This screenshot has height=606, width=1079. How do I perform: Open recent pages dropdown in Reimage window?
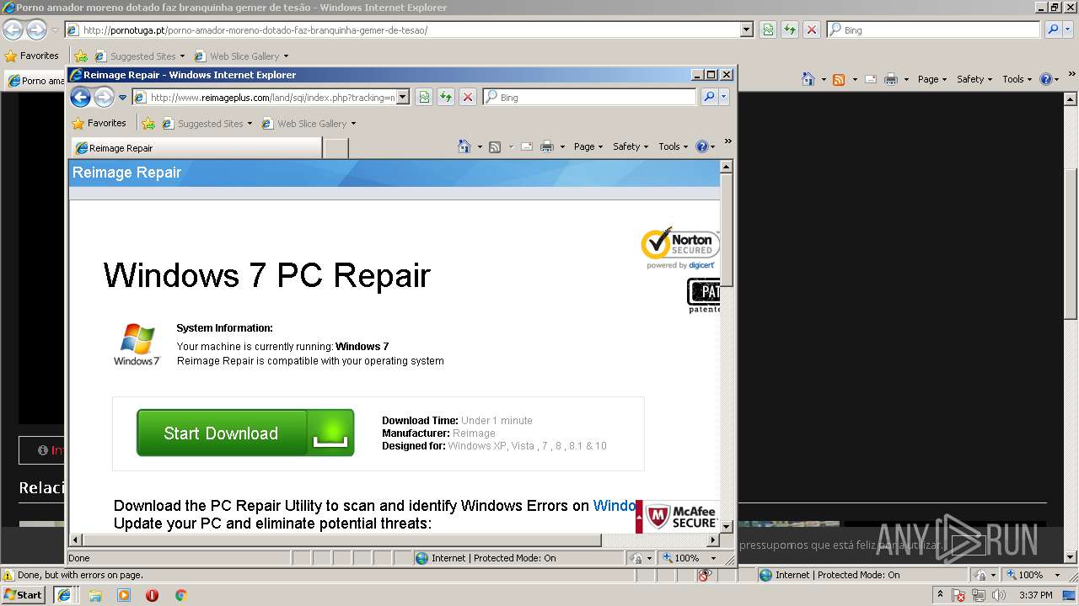pos(122,98)
